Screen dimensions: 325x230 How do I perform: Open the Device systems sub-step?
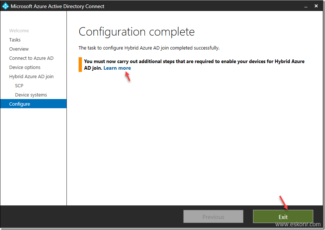(x=31, y=95)
